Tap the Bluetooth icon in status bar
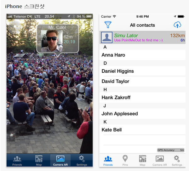Image resolution: width=189 pixels, height=171 pixels. tap(74, 16)
